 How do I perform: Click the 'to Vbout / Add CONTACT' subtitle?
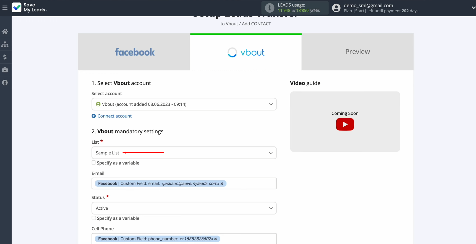[x=246, y=24]
